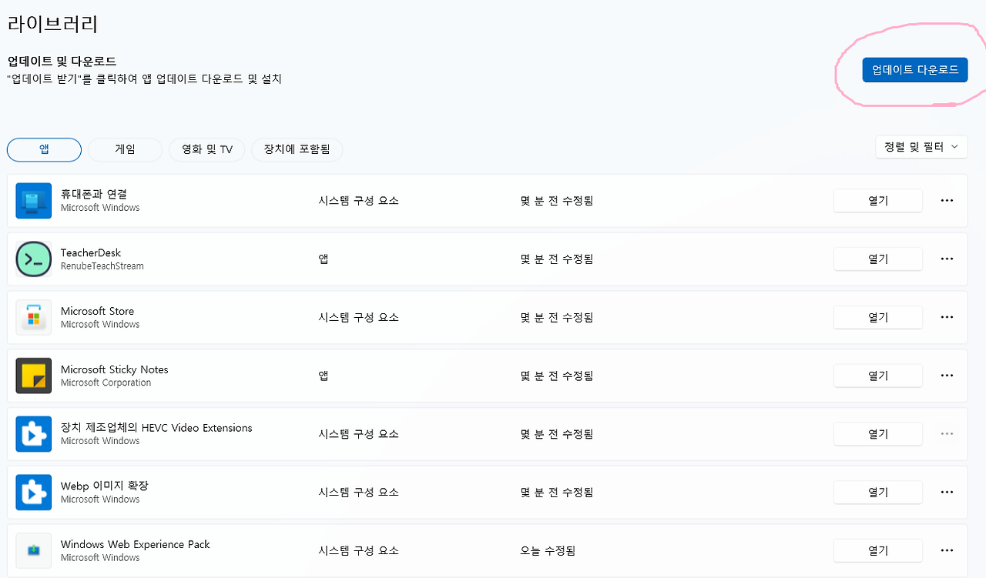
Task: Click the RenubeTeachStream publisher text
Action: click(x=102, y=266)
